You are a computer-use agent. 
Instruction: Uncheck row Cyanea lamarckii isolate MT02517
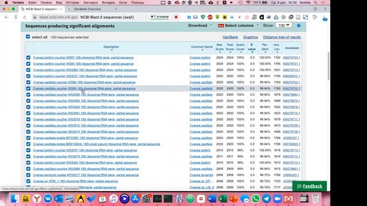[28, 175]
